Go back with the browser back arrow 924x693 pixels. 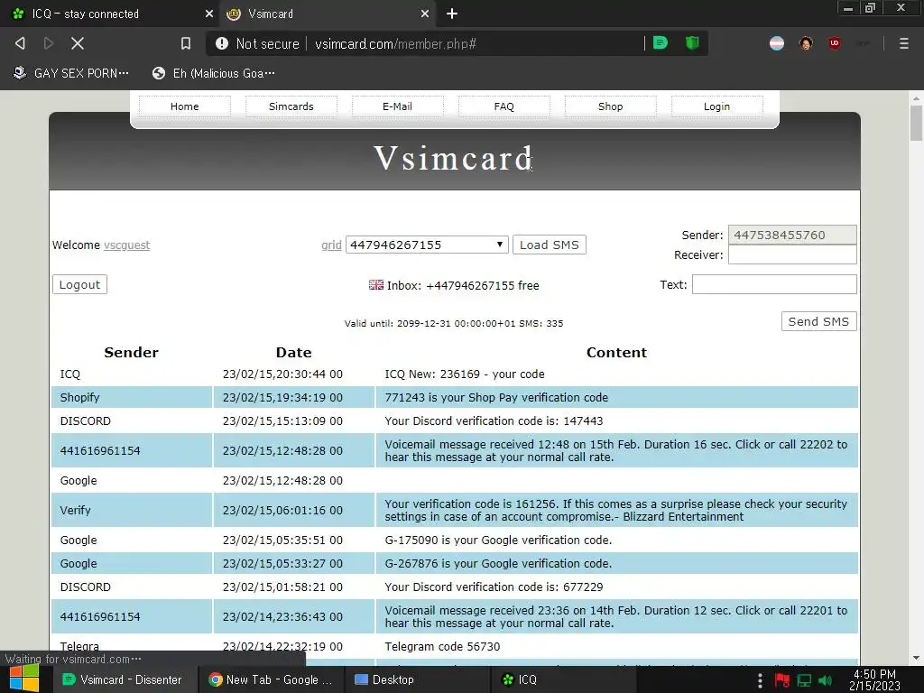point(20,43)
